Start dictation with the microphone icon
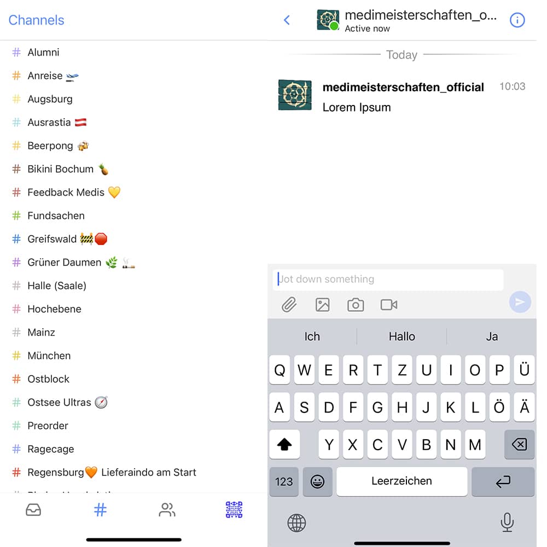 pos(507,522)
